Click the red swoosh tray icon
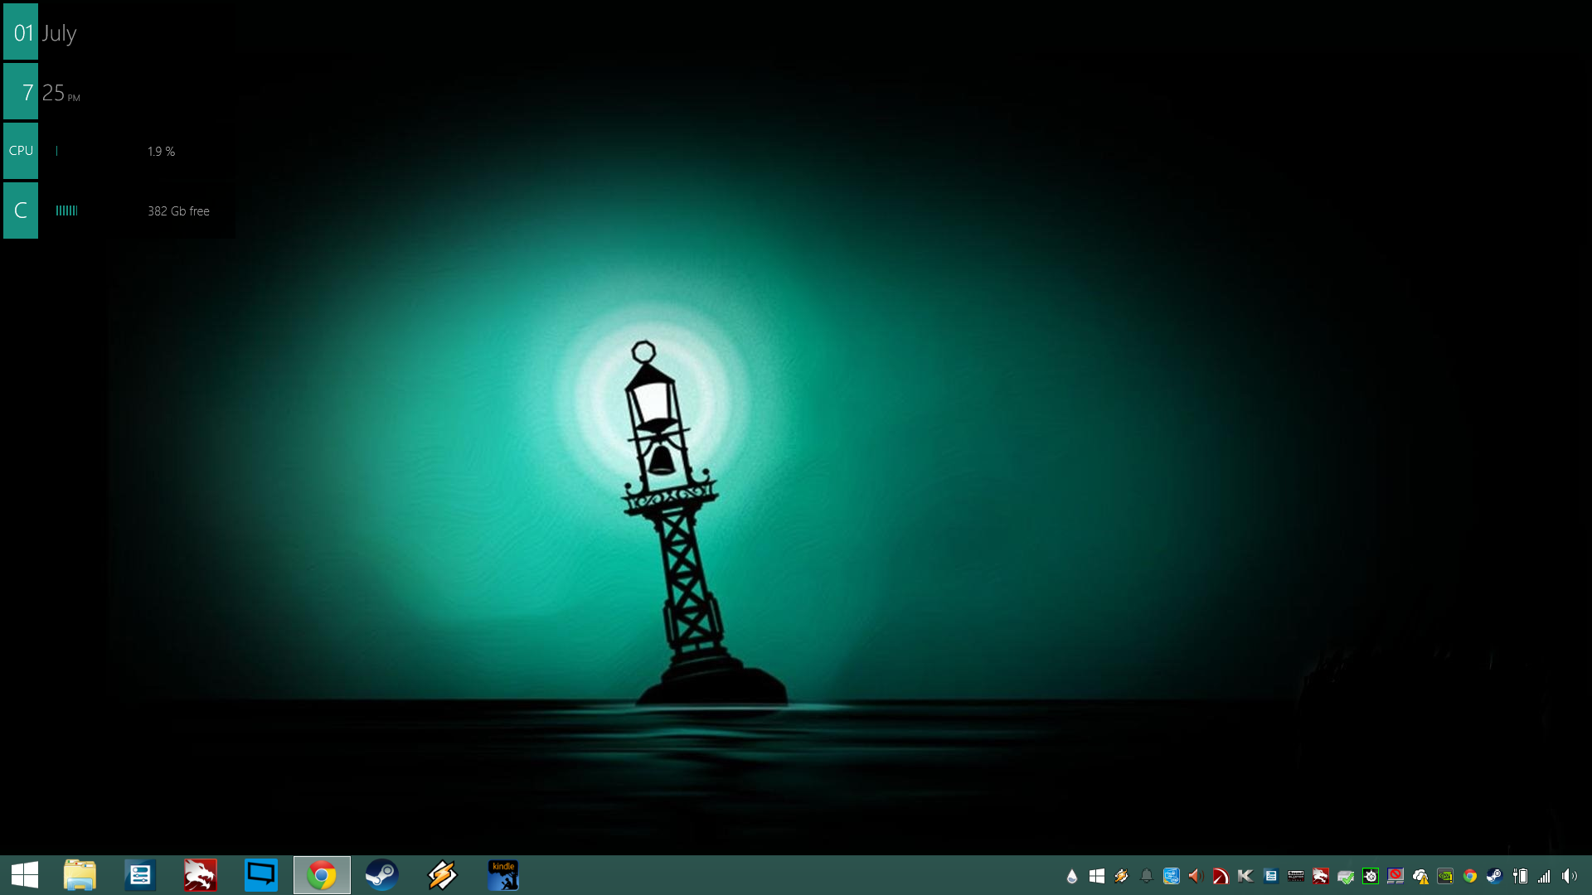The image size is (1592, 895). click(1221, 876)
